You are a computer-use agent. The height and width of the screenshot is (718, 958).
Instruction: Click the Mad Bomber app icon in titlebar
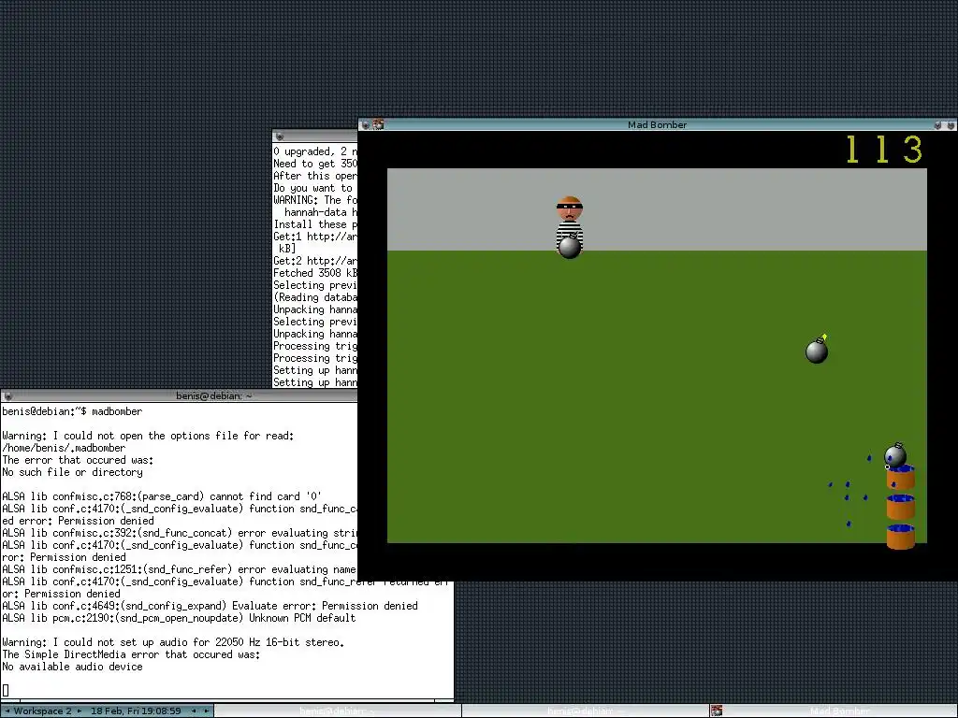(x=378, y=124)
